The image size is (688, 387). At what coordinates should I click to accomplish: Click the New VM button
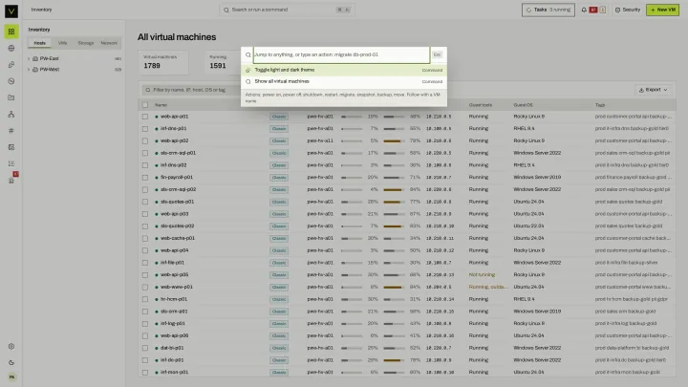point(662,10)
